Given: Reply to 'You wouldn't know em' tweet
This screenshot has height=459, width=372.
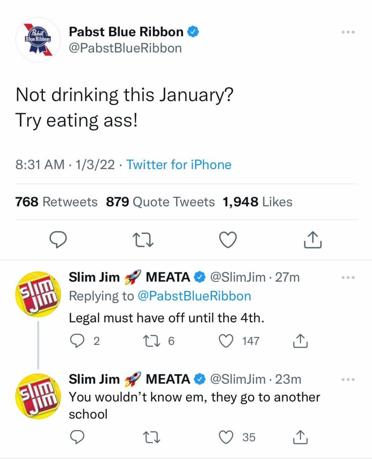Looking at the screenshot, I should (x=77, y=437).
